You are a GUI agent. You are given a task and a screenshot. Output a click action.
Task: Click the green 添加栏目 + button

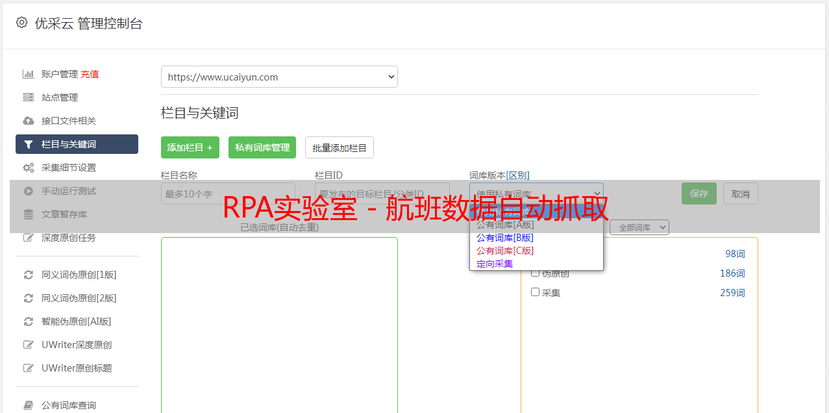(190, 147)
